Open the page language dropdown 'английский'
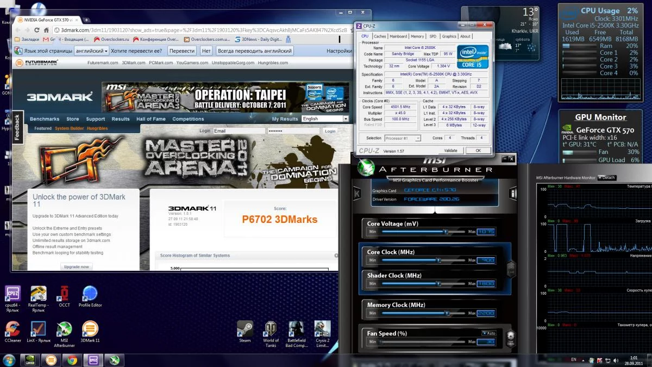 92,51
